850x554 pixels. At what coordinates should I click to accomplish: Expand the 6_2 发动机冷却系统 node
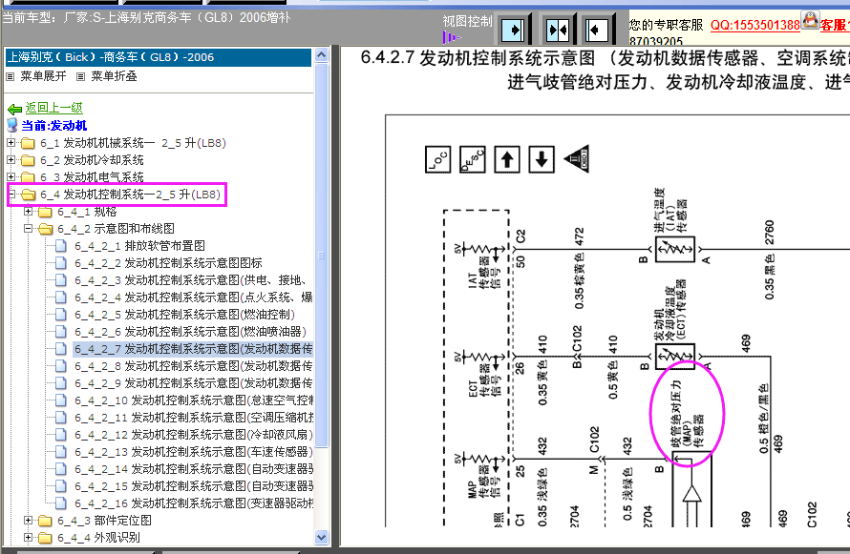pos(11,159)
